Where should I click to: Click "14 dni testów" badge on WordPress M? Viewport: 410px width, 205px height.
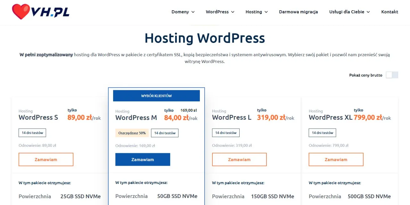point(165,133)
